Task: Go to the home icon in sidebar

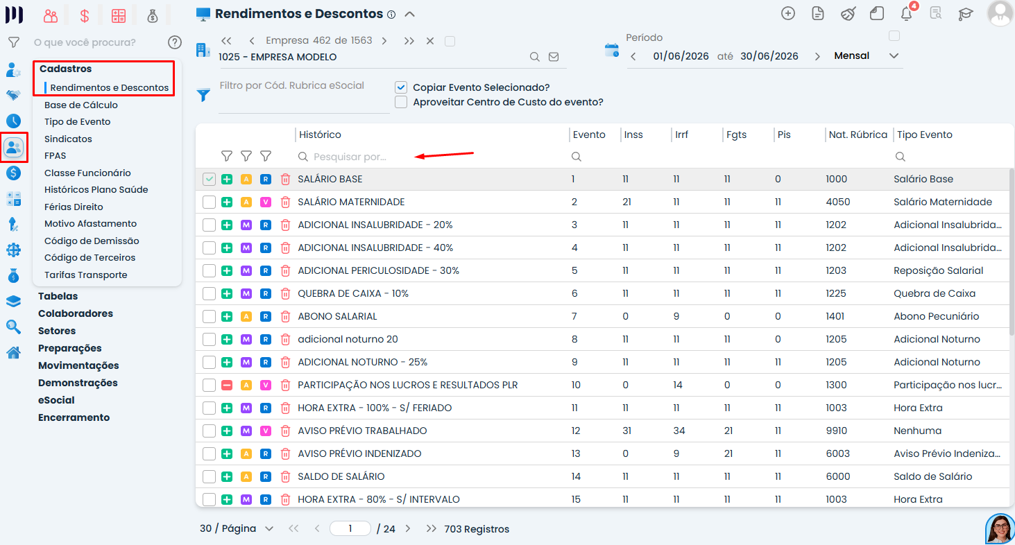Action: pyautogui.click(x=13, y=352)
